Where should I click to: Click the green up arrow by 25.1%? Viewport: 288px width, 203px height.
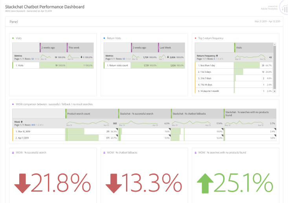click(x=205, y=183)
